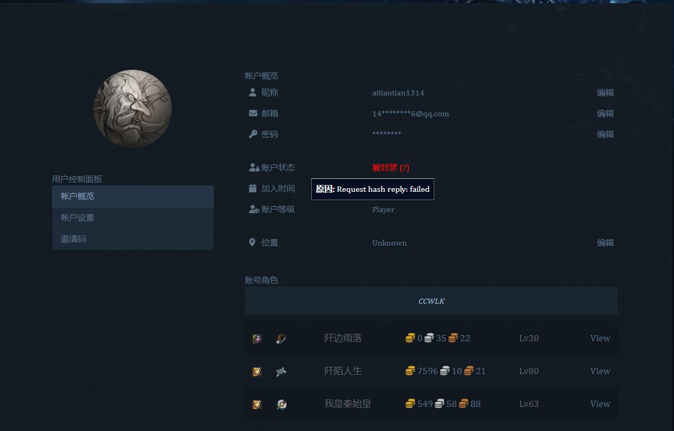The width and height of the screenshot is (674, 431).
Task: Click 编辑 next to the email address
Action: (605, 113)
